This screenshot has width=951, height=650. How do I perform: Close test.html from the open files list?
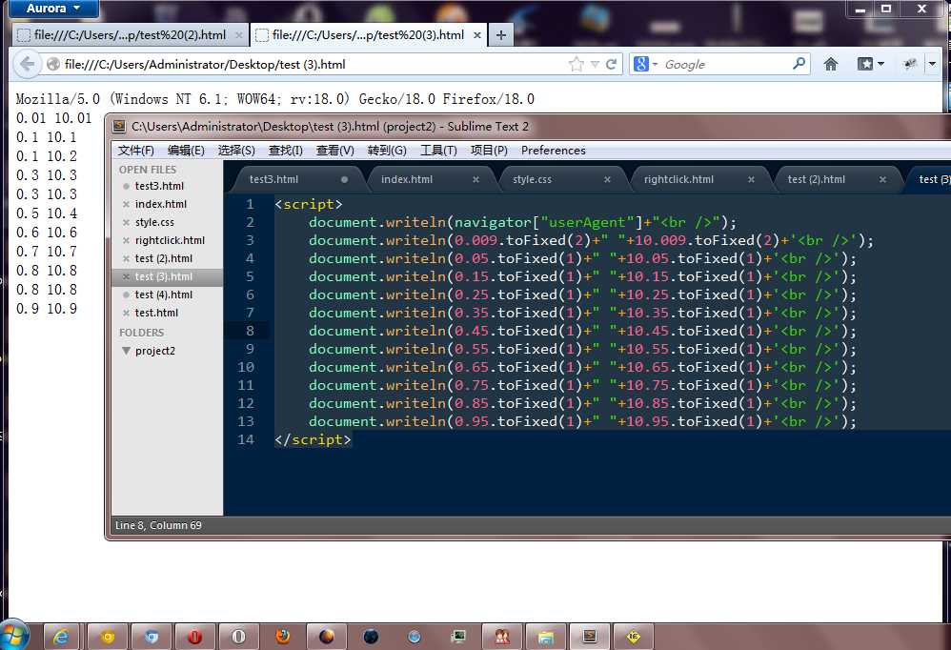tap(126, 313)
